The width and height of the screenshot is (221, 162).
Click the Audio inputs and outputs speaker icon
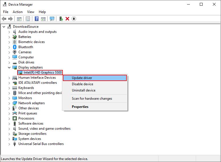click(15, 32)
